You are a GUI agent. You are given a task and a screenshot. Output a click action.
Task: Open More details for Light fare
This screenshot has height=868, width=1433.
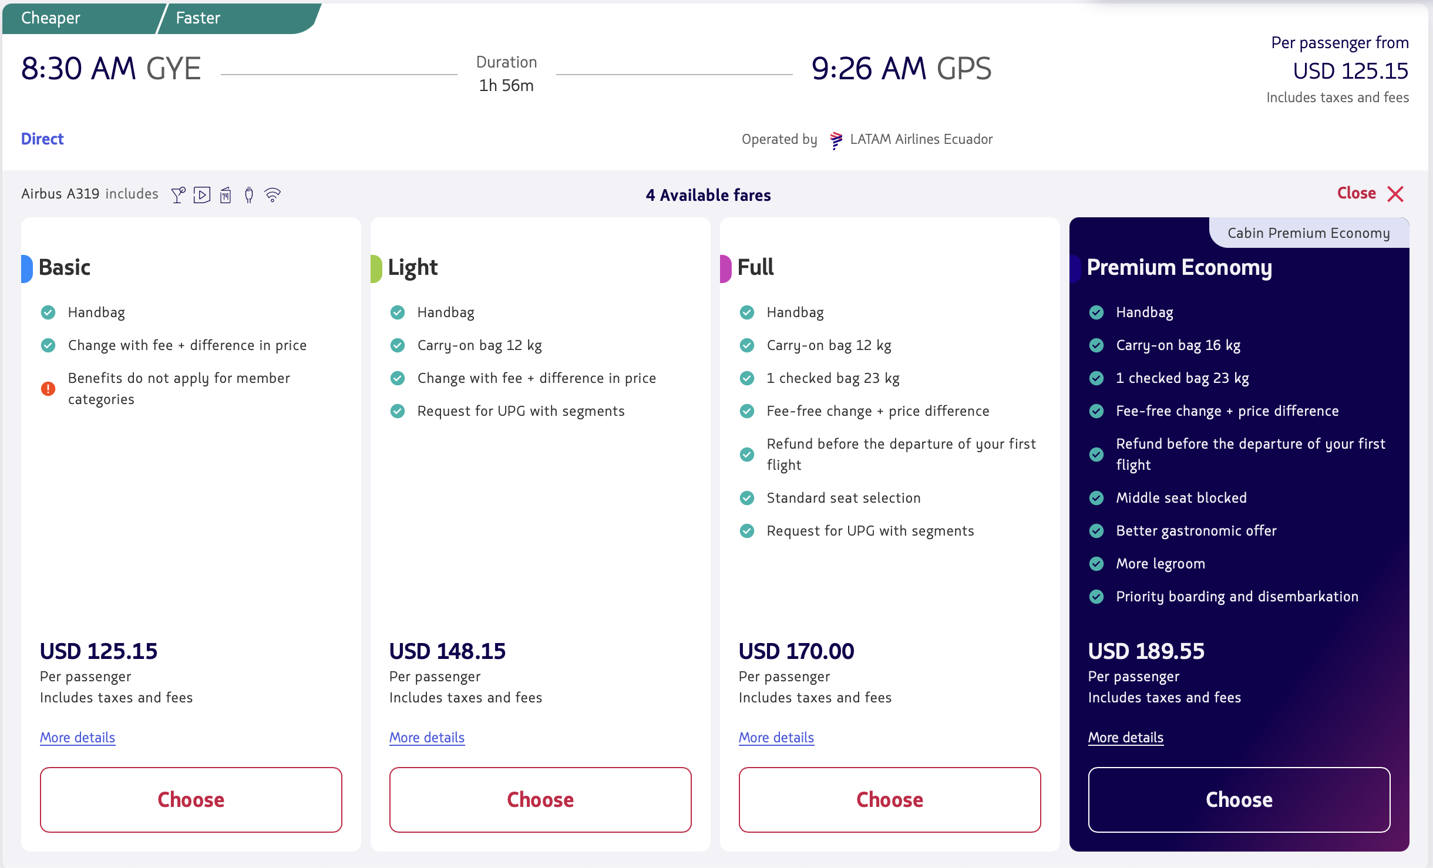point(427,738)
